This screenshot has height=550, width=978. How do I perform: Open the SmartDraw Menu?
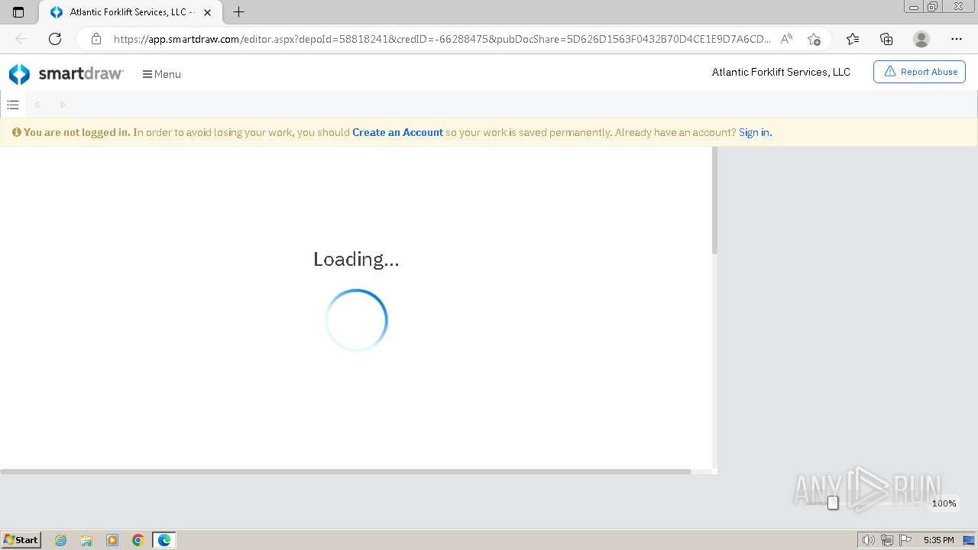(161, 74)
